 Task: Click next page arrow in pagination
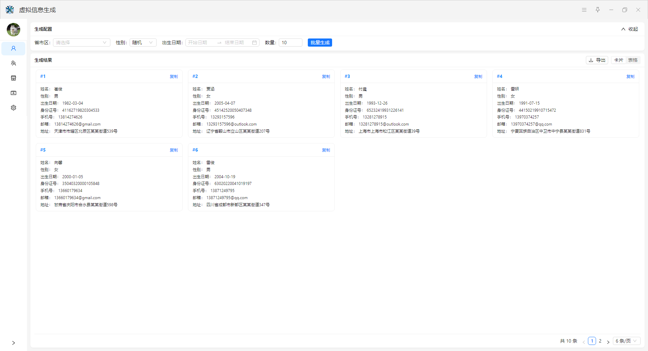[608, 342]
